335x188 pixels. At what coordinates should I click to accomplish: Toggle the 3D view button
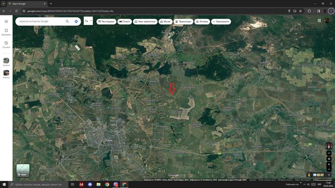click(329, 153)
